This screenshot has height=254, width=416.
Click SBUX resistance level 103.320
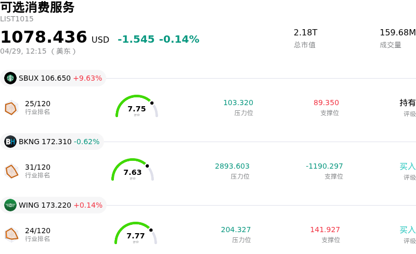click(x=238, y=103)
